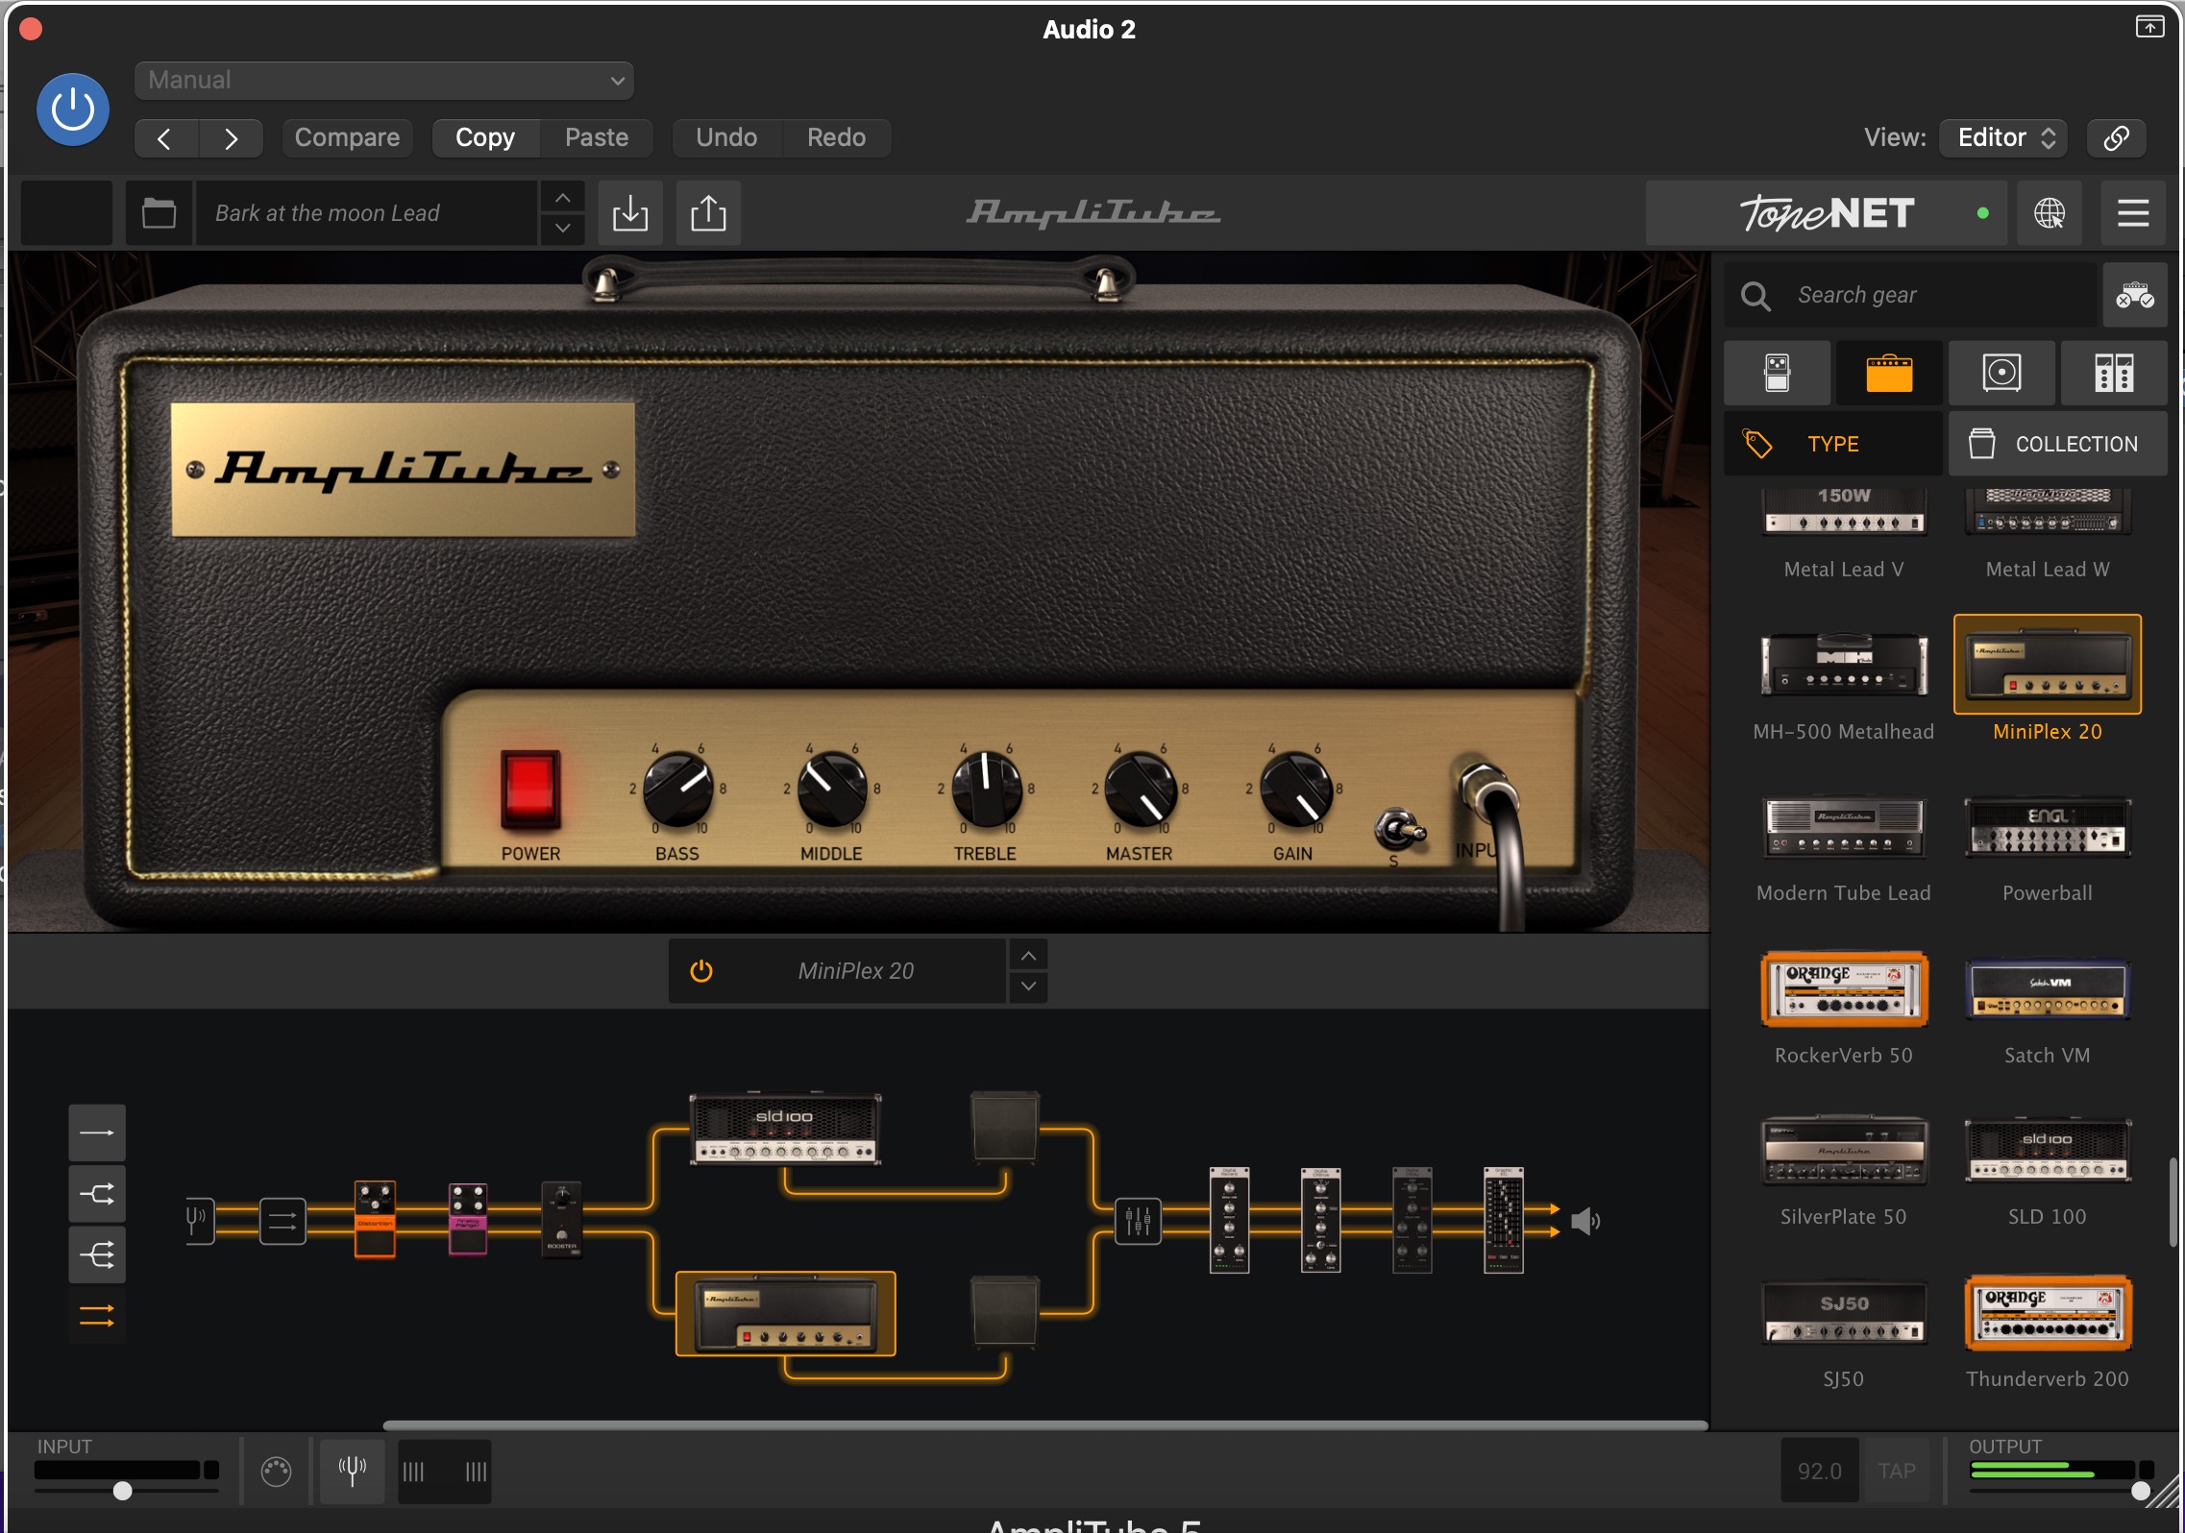Click the Compare button
Image resolution: width=2185 pixels, height=1533 pixels.
coord(347,138)
